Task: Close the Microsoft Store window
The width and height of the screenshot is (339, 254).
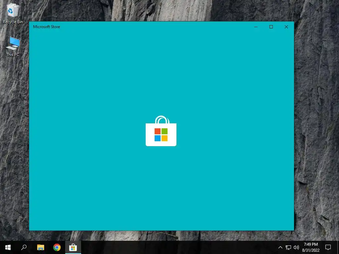Action: point(286,27)
